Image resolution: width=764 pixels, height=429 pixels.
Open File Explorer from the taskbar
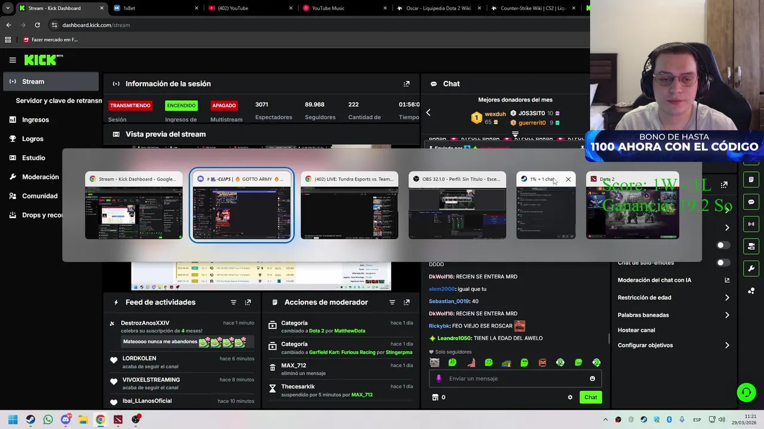[83, 419]
